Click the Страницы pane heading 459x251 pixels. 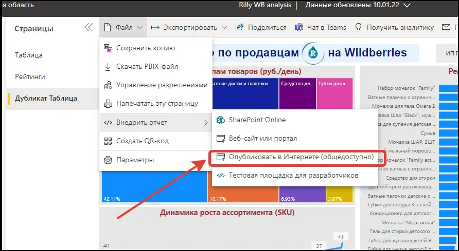(x=34, y=29)
